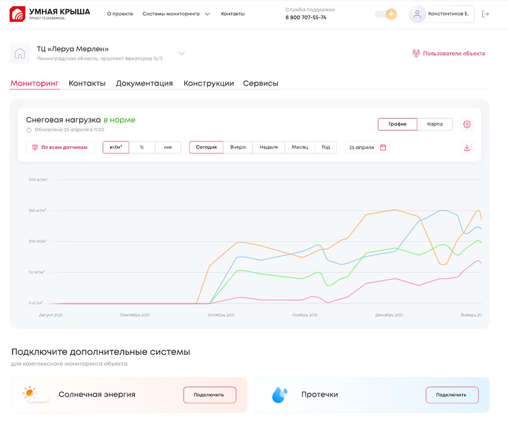Click the download chart data icon
508x429 pixels.
467,147
